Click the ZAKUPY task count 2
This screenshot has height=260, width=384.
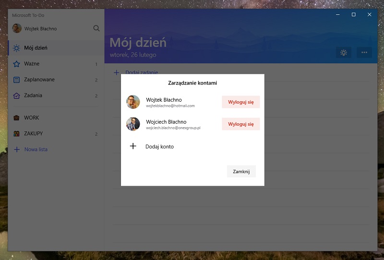pyautogui.click(x=96, y=134)
